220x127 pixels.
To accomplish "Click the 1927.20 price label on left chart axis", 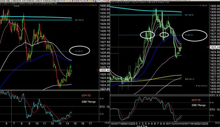I will [105, 49].
